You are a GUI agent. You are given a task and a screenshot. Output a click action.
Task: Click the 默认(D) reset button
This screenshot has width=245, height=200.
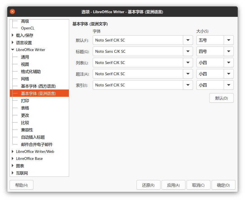click(x=221, y=98)
